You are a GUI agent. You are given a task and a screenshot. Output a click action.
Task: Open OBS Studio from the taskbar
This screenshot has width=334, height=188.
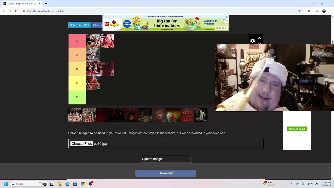click(91, 184)
